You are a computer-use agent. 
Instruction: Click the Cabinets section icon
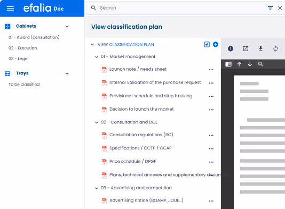coord(7,26)
